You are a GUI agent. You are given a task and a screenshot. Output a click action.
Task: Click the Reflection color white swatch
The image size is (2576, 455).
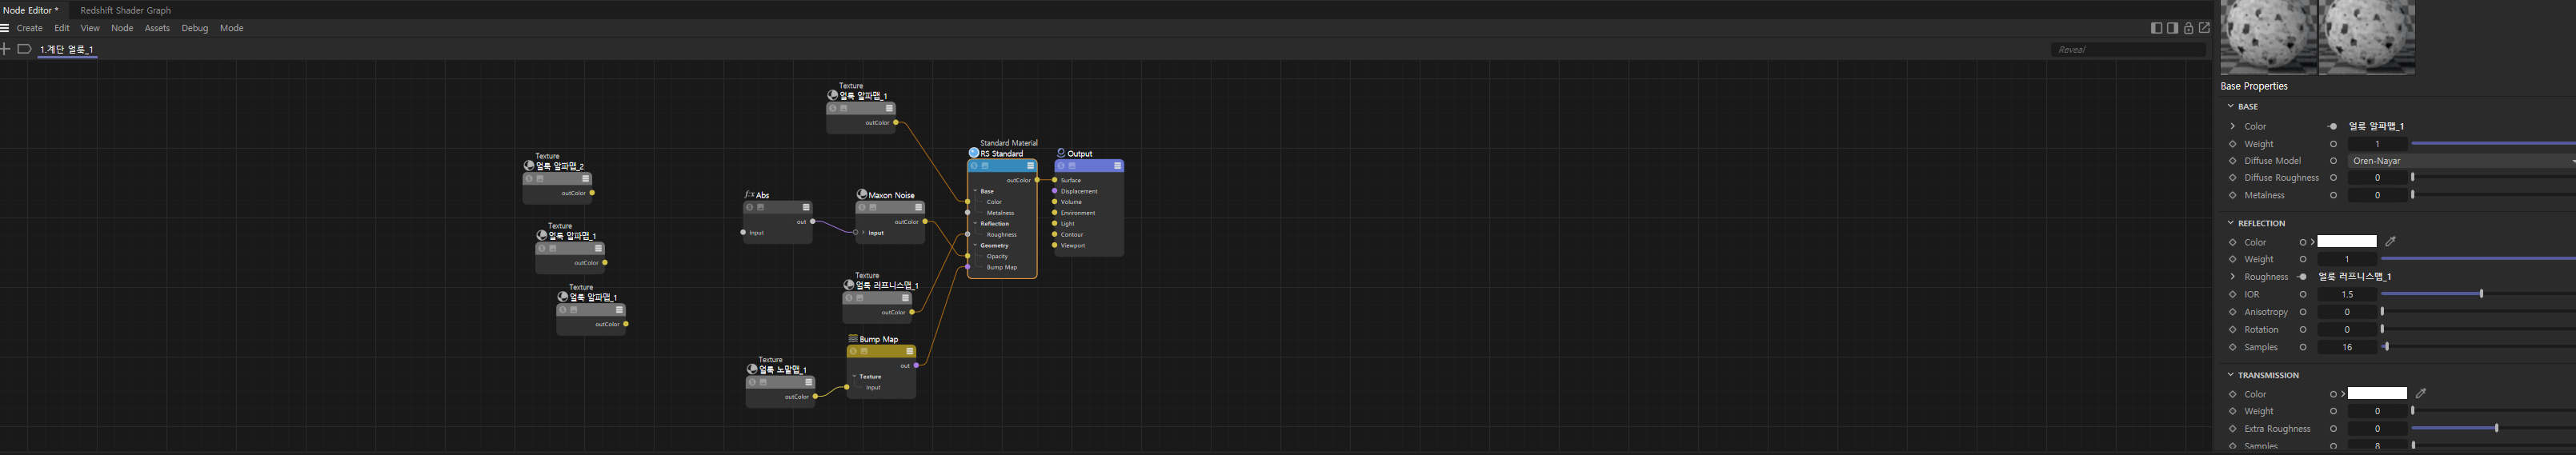click(x=2346, y=241)
